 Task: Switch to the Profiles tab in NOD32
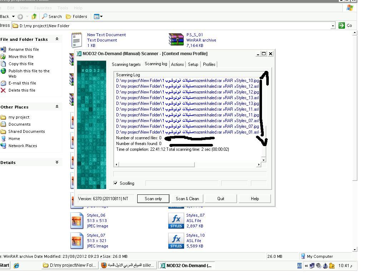(209, 64)
